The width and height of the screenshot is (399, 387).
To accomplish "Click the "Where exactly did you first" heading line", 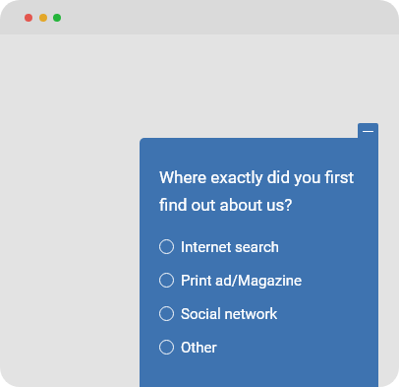I will tap(256, 178).
